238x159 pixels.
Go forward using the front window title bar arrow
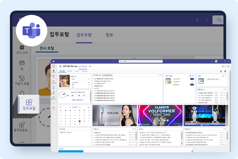pyautogui.click(x=117, y=61)
